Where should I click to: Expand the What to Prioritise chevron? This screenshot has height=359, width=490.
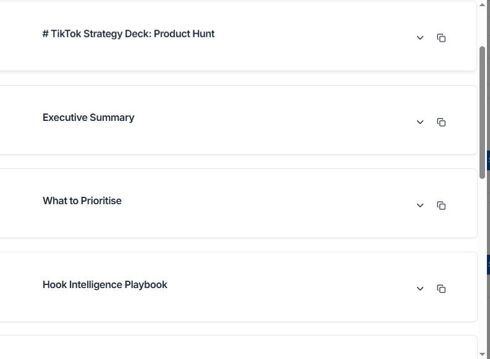click(x=420, y=205)
